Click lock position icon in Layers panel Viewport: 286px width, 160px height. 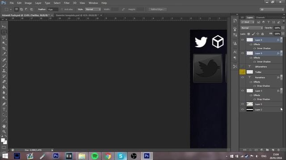pos(258,34)
